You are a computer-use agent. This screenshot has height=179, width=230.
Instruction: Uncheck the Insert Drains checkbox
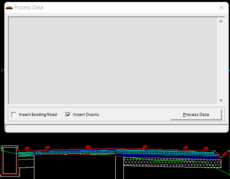pyautogui.click(x=68, y=115)
